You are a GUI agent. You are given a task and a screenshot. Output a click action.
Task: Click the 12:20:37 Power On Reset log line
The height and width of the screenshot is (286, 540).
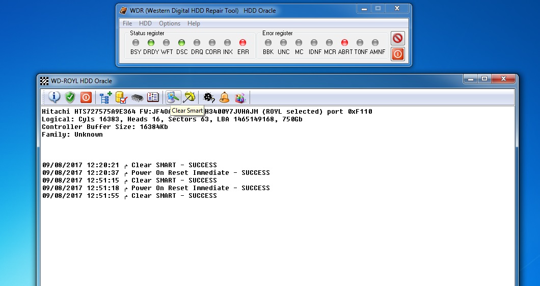coord(156,173)
